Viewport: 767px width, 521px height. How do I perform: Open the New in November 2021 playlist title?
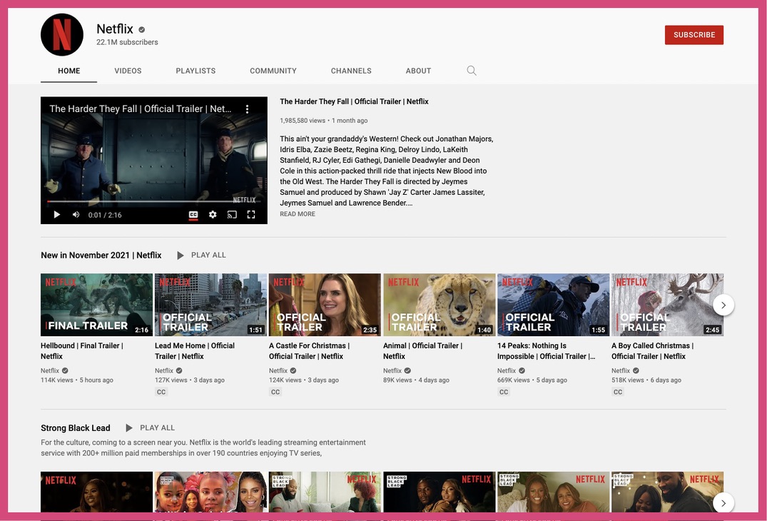pyautogui.click(x=101, y=255)
